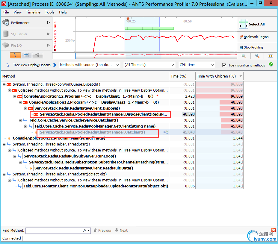Click search magnifier in Find Method box
This screenshot has height=244, width=278.
coord(84,230)
